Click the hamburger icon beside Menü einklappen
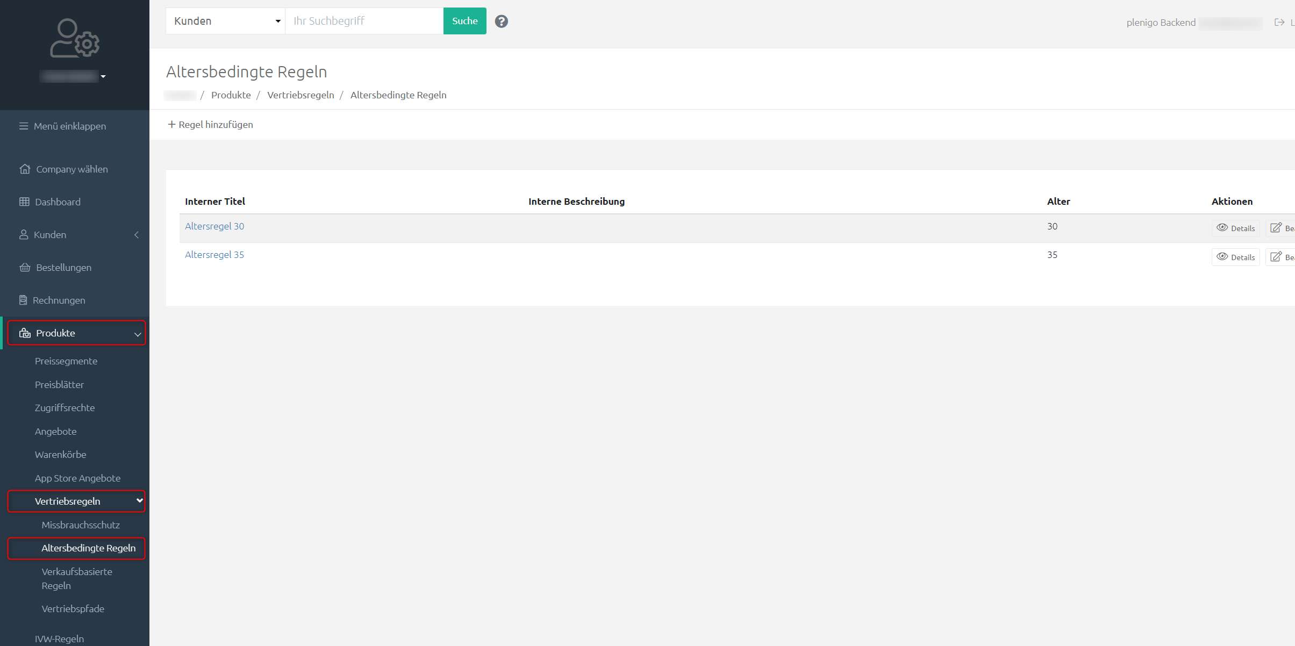Image resolution: width=1295 pixels, height=646 pixels. point(24,126)
